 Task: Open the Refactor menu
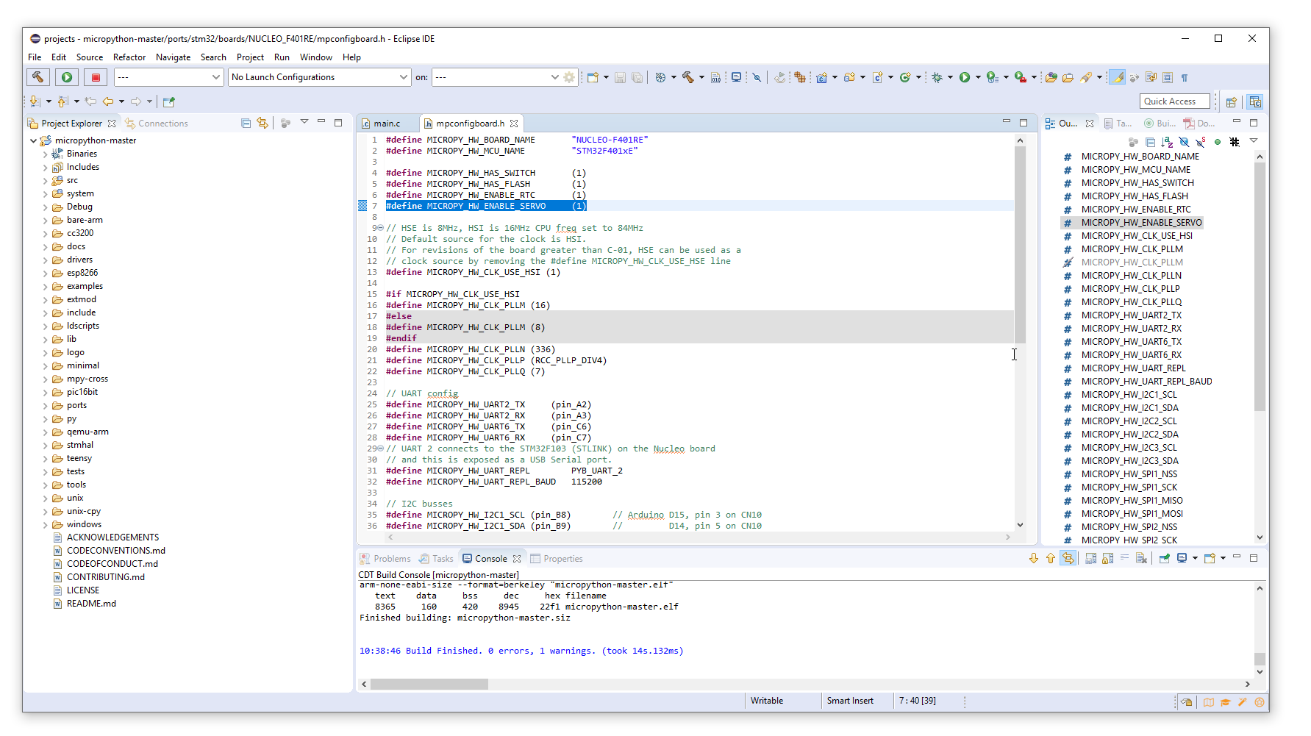click(129, 57)
